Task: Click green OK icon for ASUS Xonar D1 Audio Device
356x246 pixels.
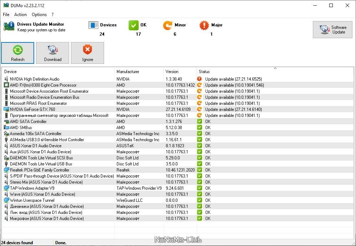Action: [x=199, y=145]
